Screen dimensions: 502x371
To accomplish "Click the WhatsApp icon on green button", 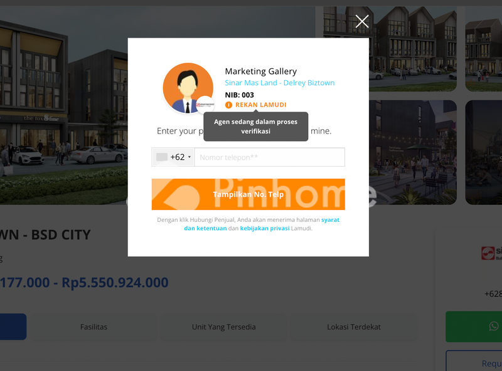I will coord(494,326).
